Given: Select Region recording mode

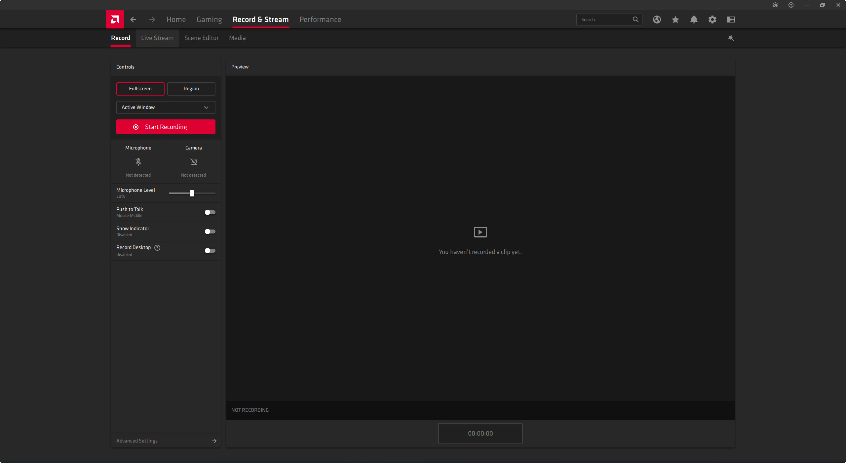Looking at the screenshot, I should pyautogui.click(x=191, y=89).
